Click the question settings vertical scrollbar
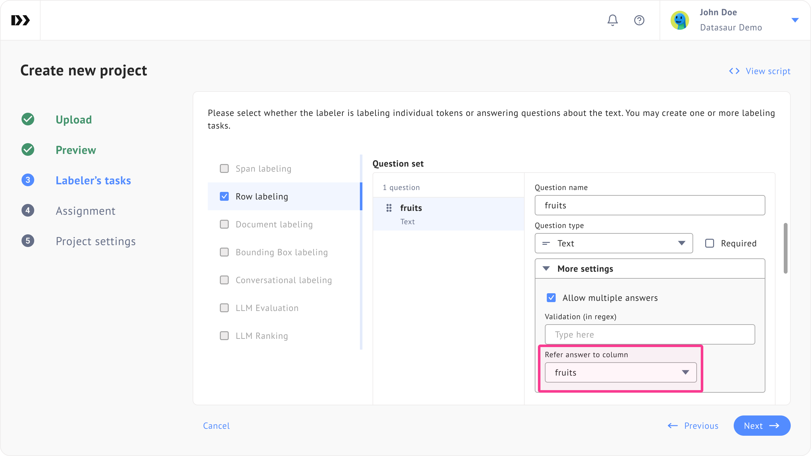The image size is (811, 456). 785,248
